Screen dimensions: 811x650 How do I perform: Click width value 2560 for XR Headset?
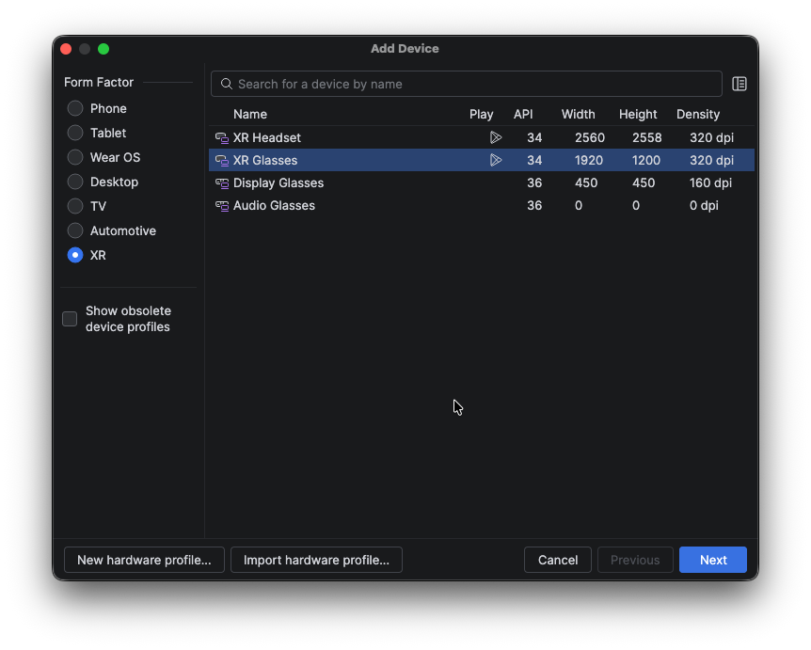(590, 138)
